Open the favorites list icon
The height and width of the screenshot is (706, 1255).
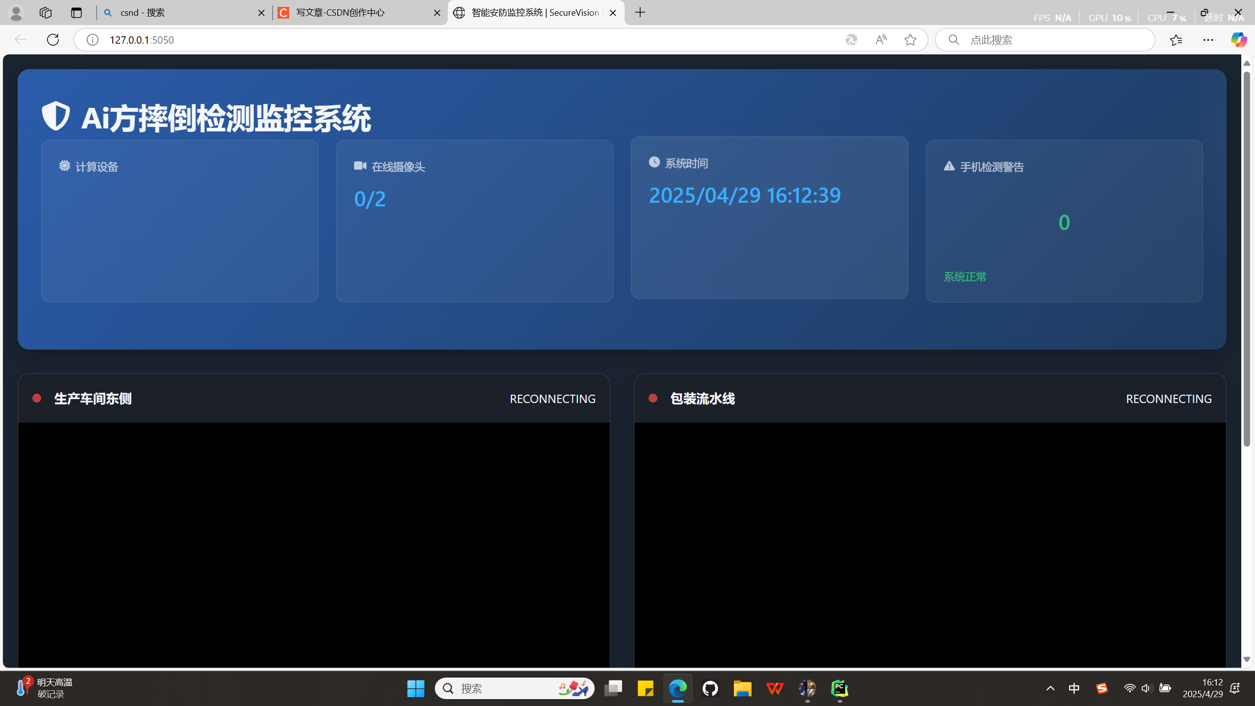point(1176,40)
